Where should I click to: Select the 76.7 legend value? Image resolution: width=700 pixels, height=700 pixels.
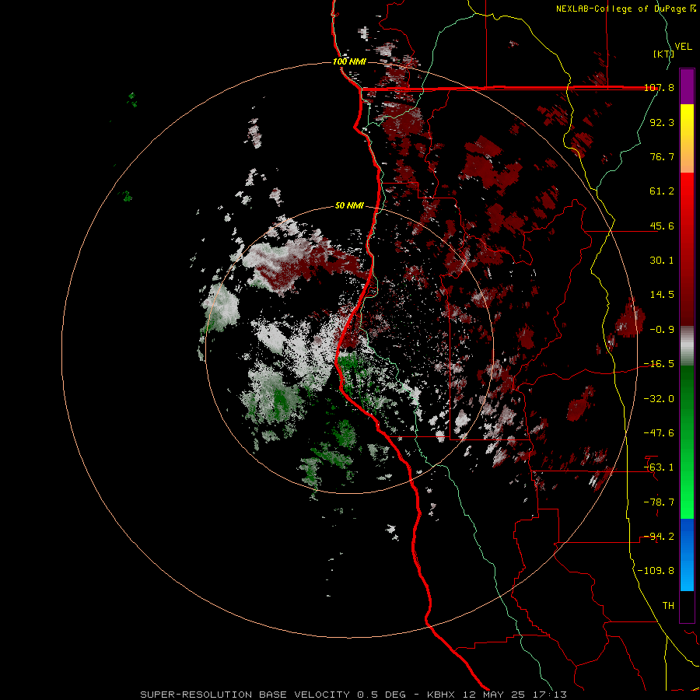pyautogui.click(x=662, y=156)
